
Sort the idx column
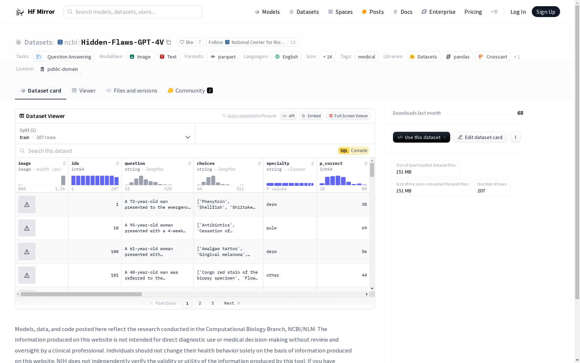click(x=117, y=163)
